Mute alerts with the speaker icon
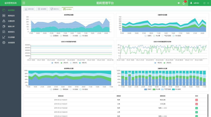Screen dimensions: 211x117 179,3
